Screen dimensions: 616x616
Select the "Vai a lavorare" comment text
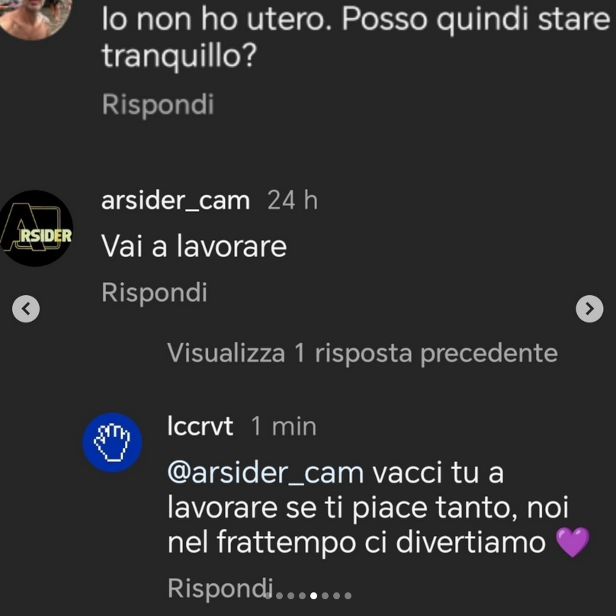click(194, 247)
